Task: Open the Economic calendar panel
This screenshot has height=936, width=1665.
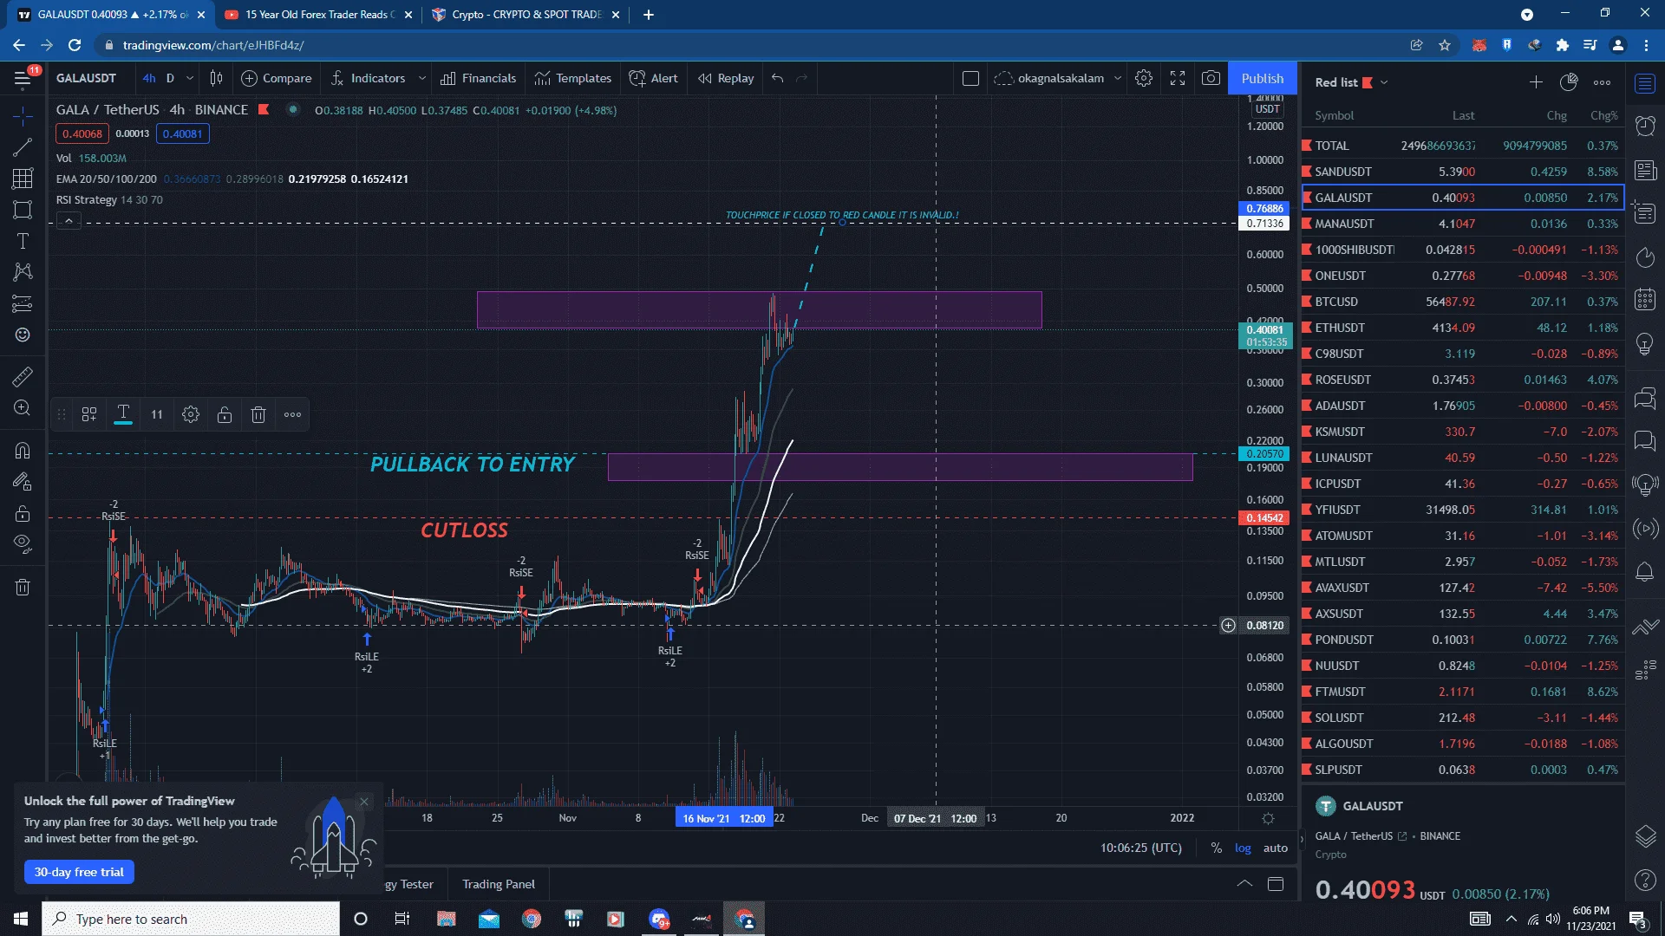Action: click(1645, 300)
